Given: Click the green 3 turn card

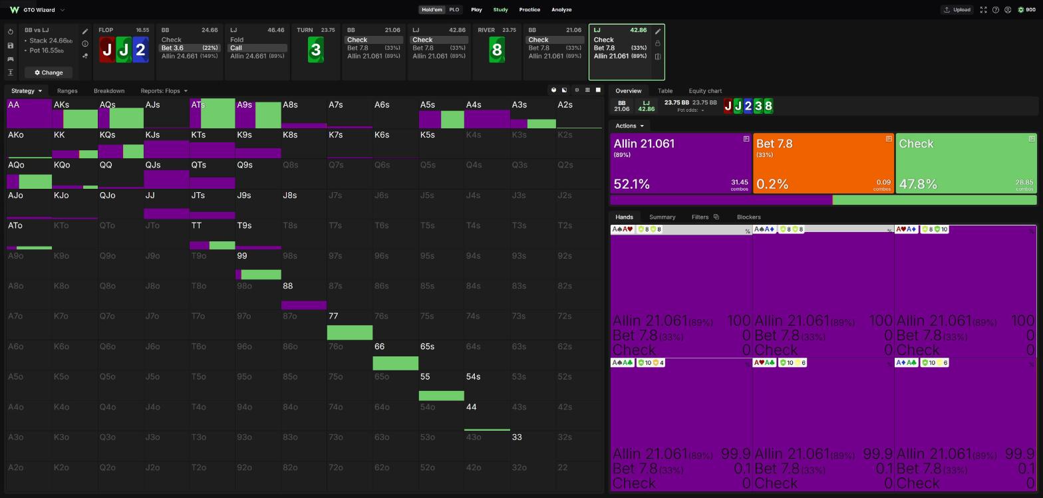Looking at the screenshot, I should click(316, 50).
